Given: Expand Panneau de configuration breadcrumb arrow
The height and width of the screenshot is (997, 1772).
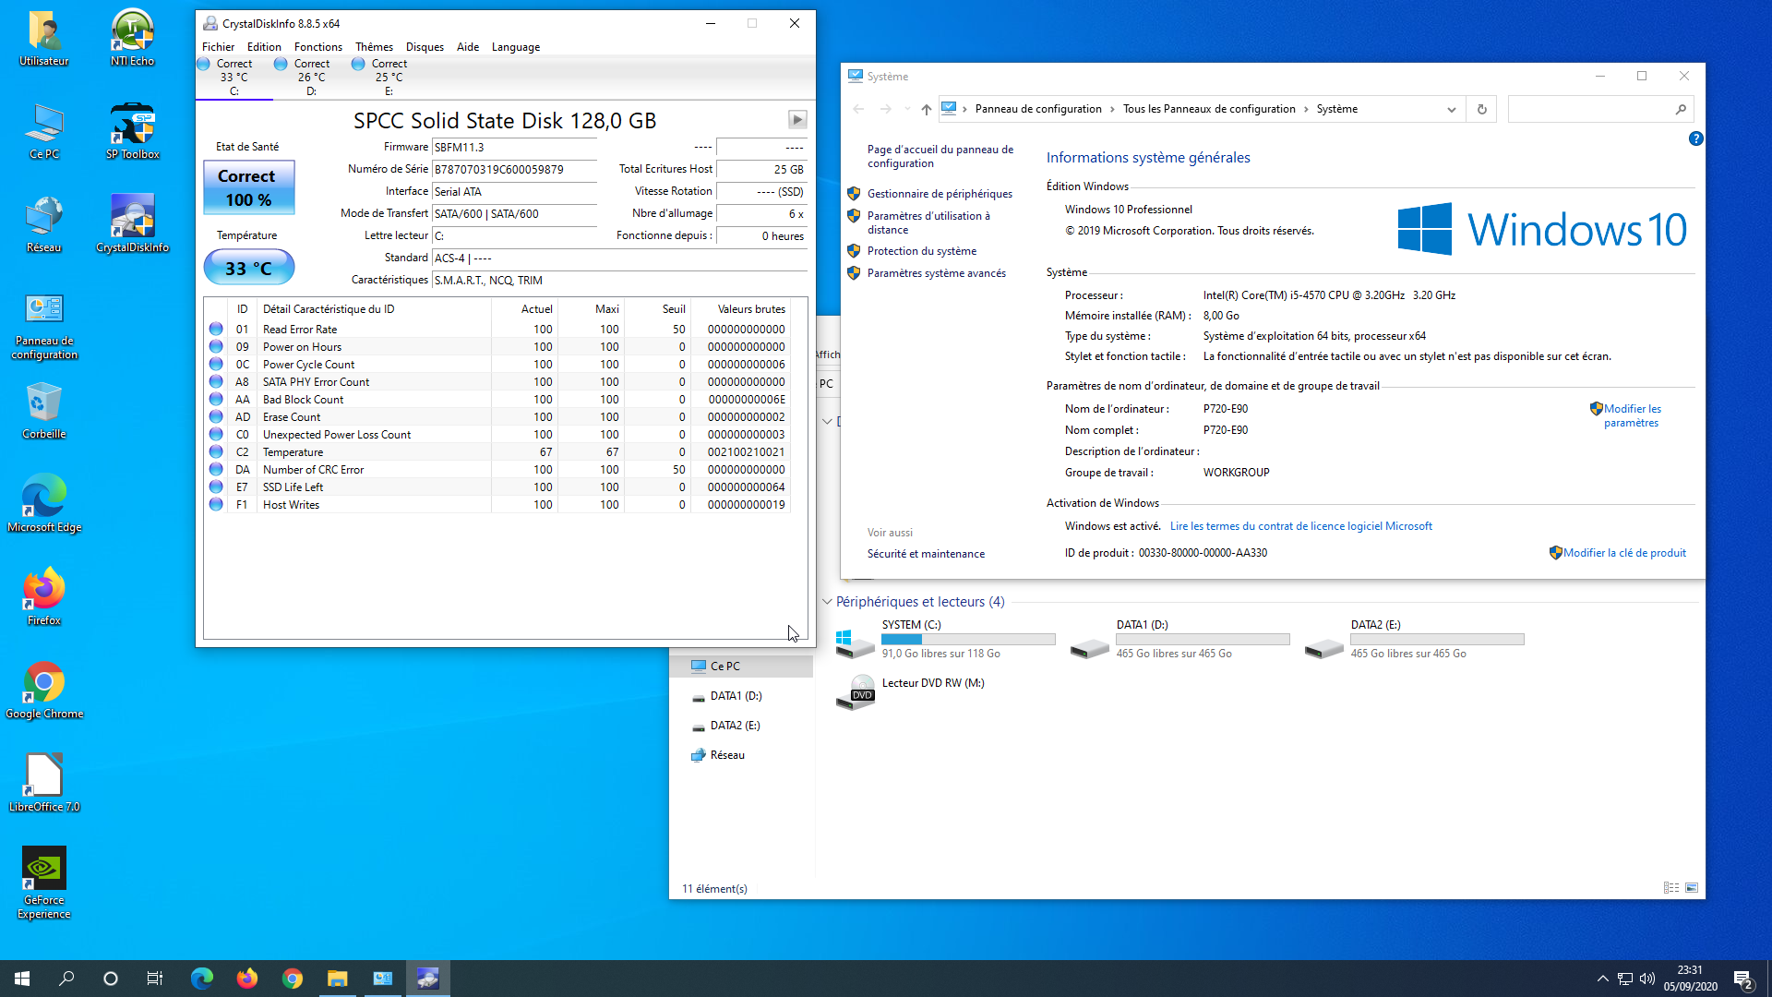Looking at the screenshot, I should 1112,109.
